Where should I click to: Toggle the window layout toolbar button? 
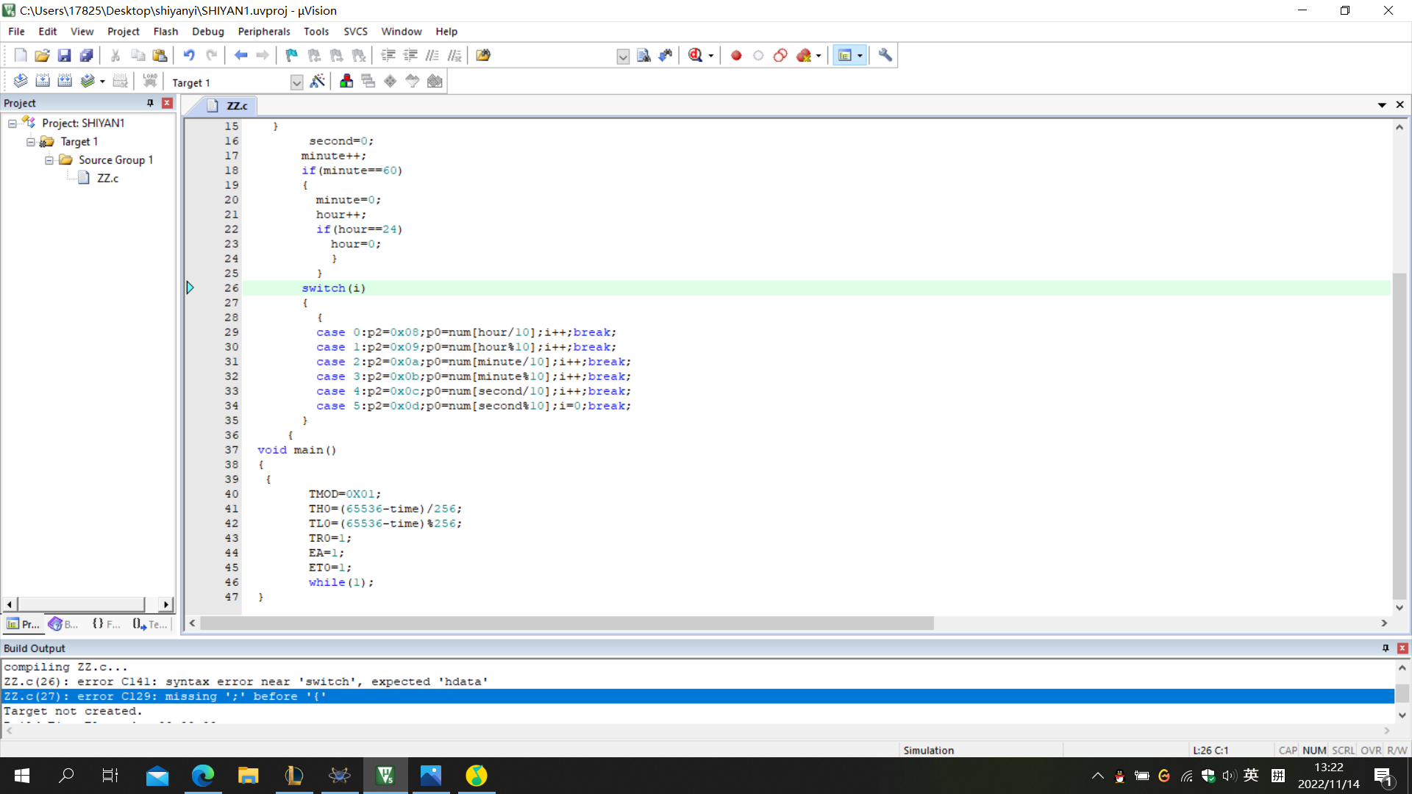pyautogui.click(x=845, y=55)
